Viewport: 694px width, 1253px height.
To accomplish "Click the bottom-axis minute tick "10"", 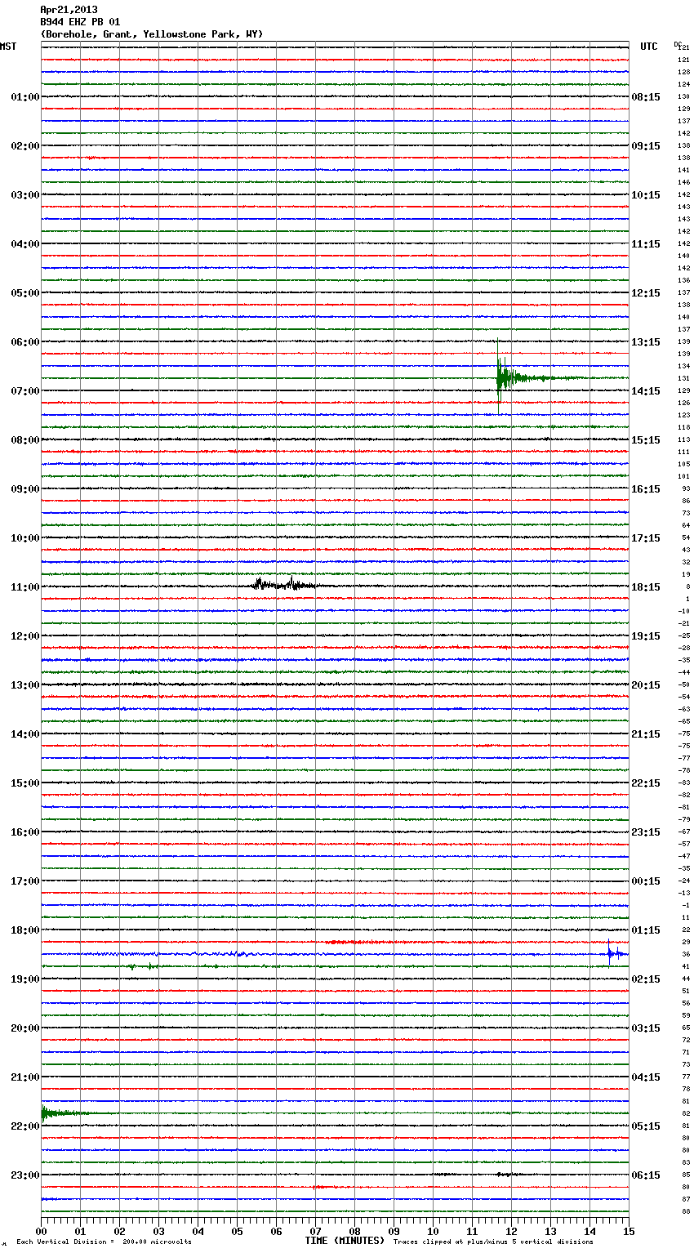I will coord(433,1231).
